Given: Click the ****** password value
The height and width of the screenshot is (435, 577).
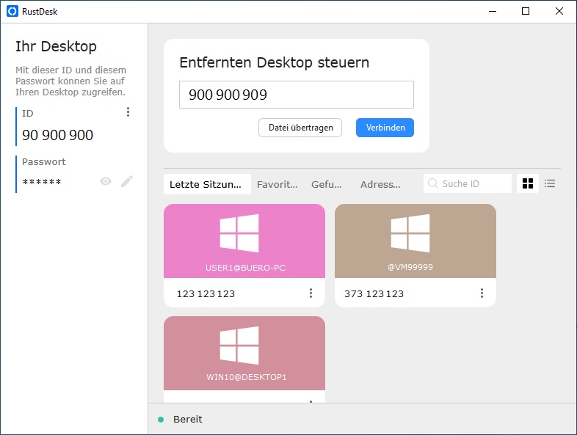Looking at the screenshot, I should 42,182.
